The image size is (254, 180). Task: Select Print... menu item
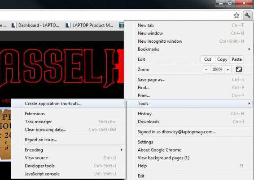pyautogui.click(x=188, y=95)
